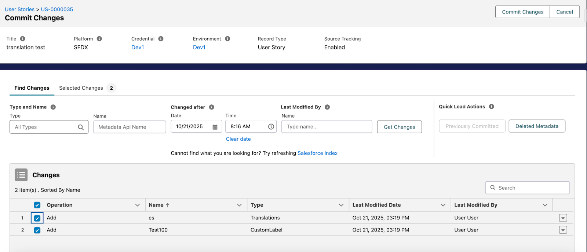Click the clock icon in Time field

pos(271,127)
